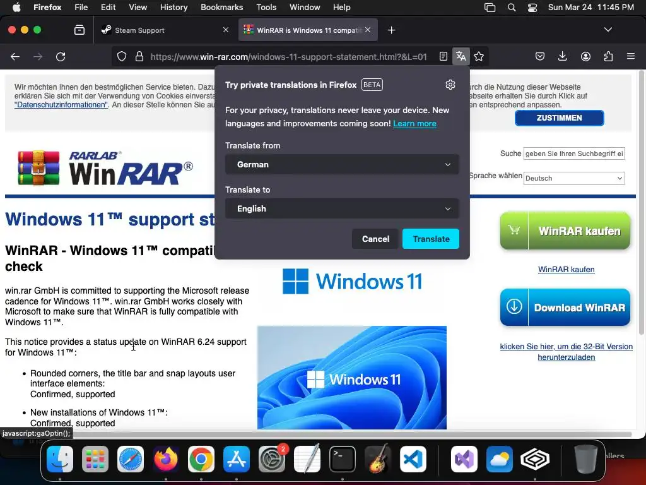646x485 pixels.
Task: Open Visual Studio Code from Dock
Action: coord(413,459)
